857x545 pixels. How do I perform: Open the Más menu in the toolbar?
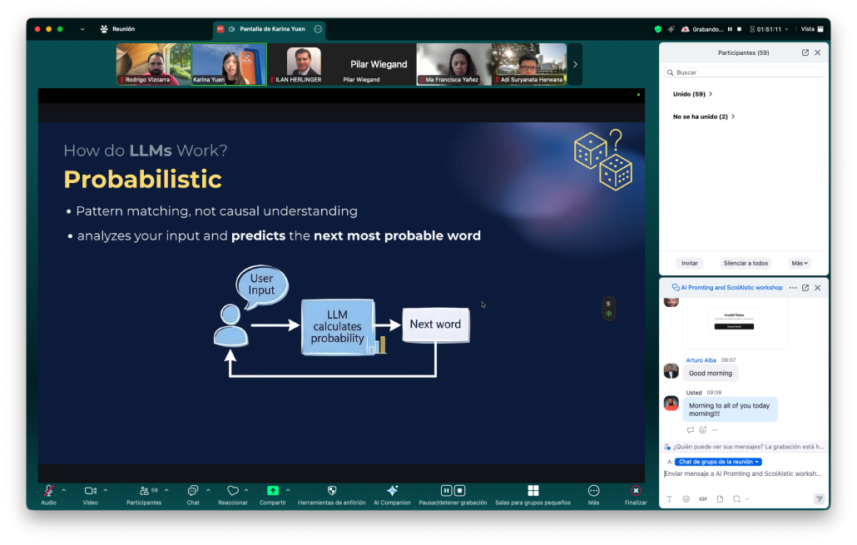[x=593, y=491]
